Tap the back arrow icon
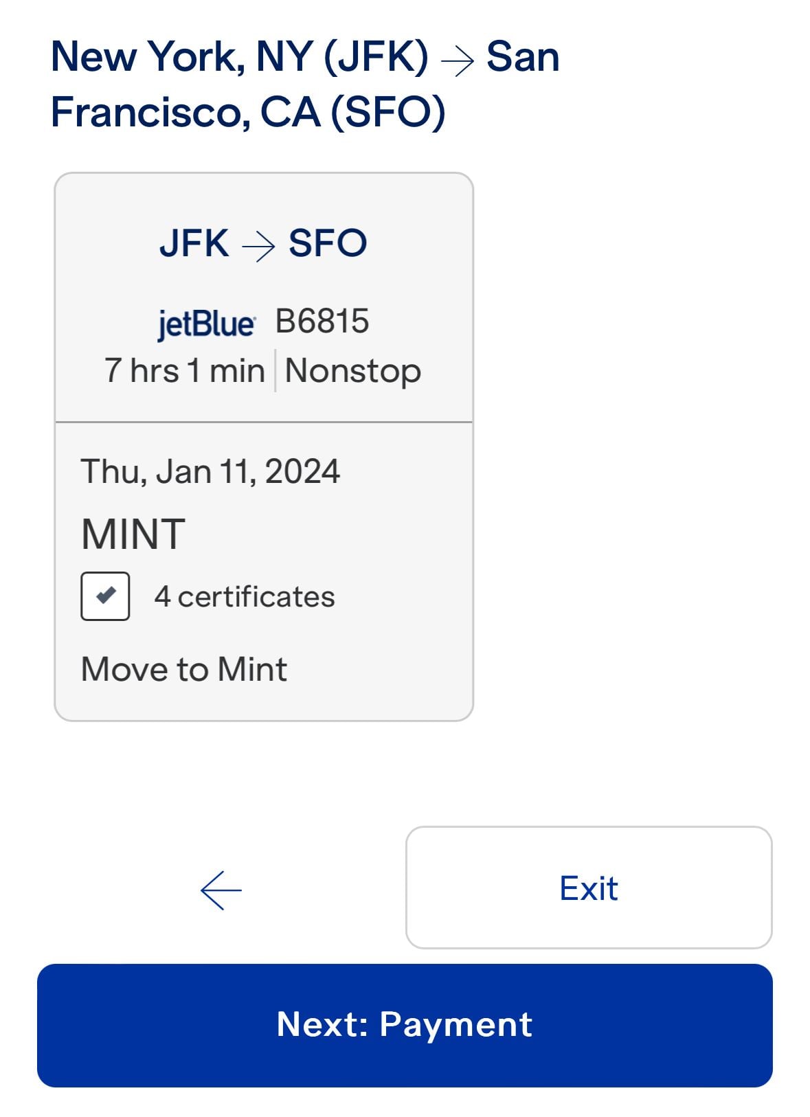 pyautogui.click(x=221, y=890)
